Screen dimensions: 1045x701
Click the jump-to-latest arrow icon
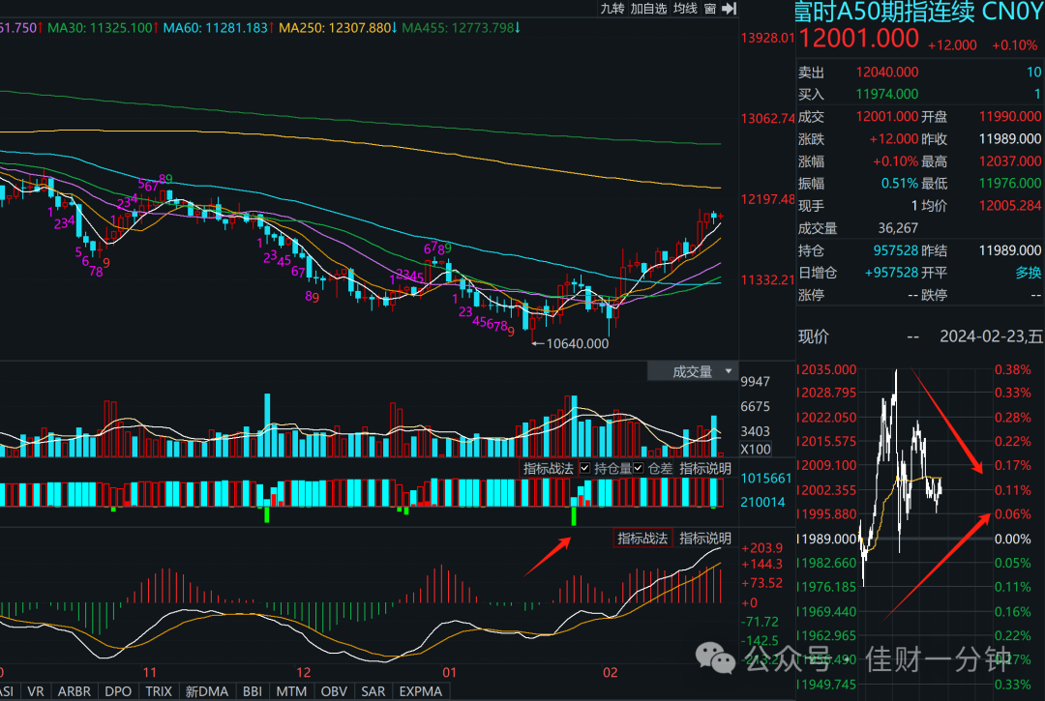click(731, 9)
